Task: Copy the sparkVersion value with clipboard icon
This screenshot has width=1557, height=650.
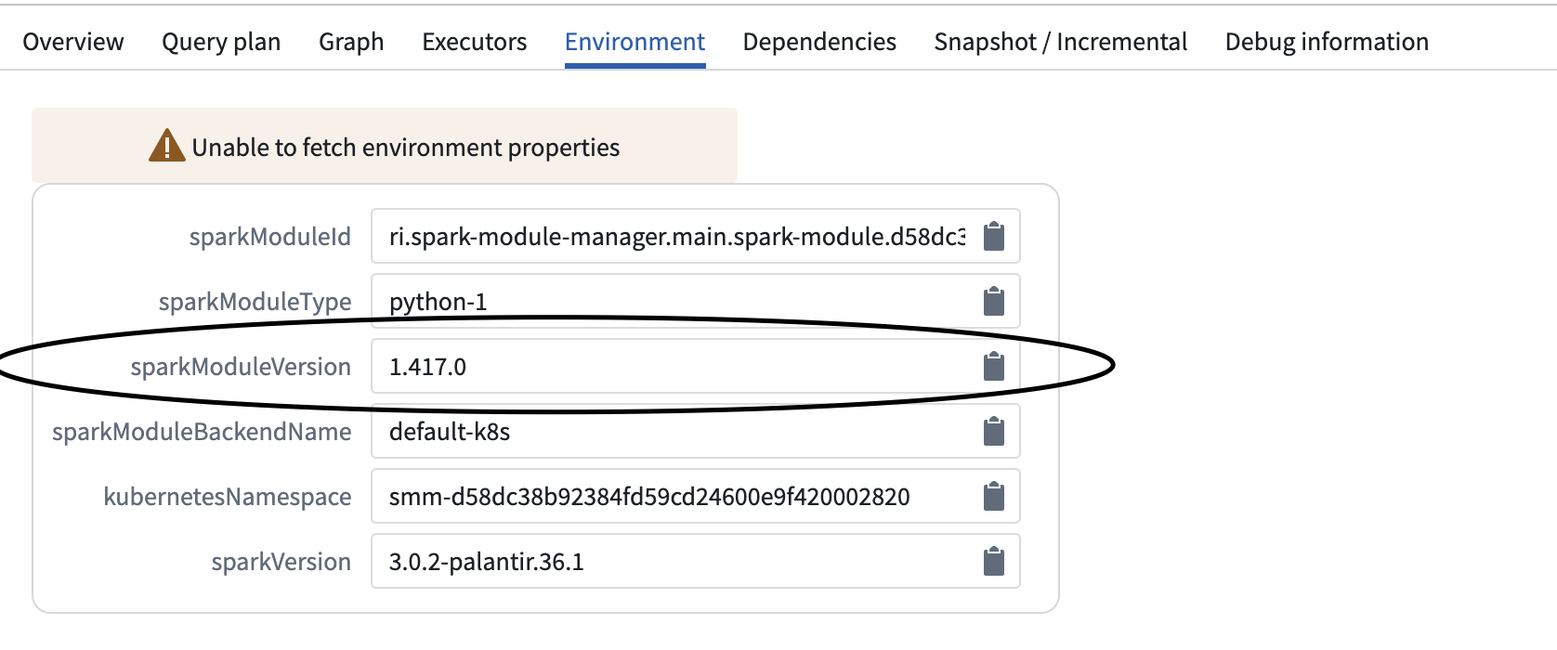Action: [x=994, y=561]
